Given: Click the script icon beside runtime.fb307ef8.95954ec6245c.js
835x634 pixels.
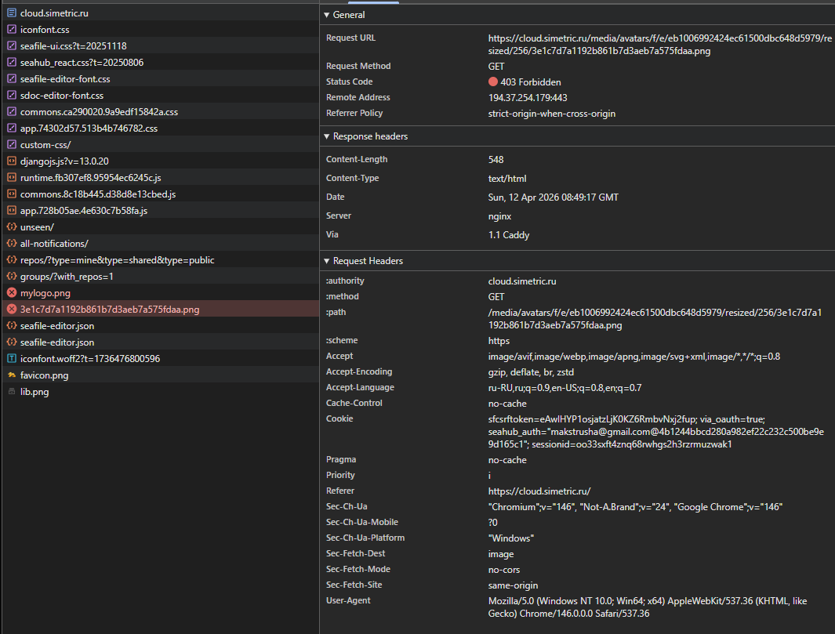Looking at the screenshot, I should 11,178.
